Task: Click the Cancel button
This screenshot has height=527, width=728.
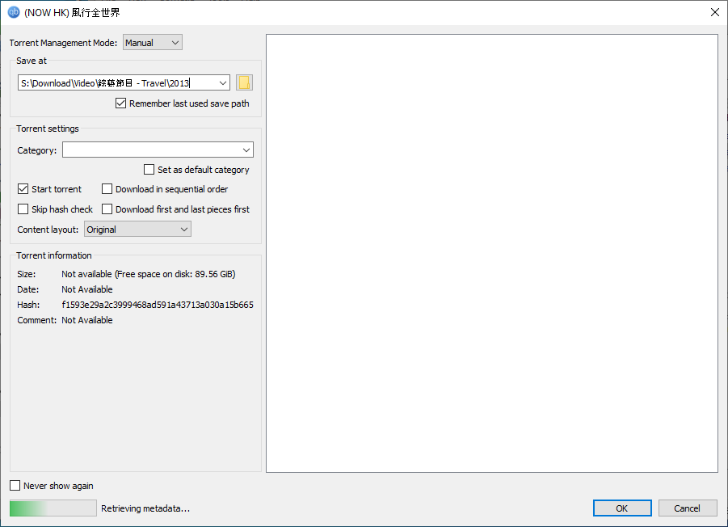Action: pyautogui.click(x=688, y=508)
